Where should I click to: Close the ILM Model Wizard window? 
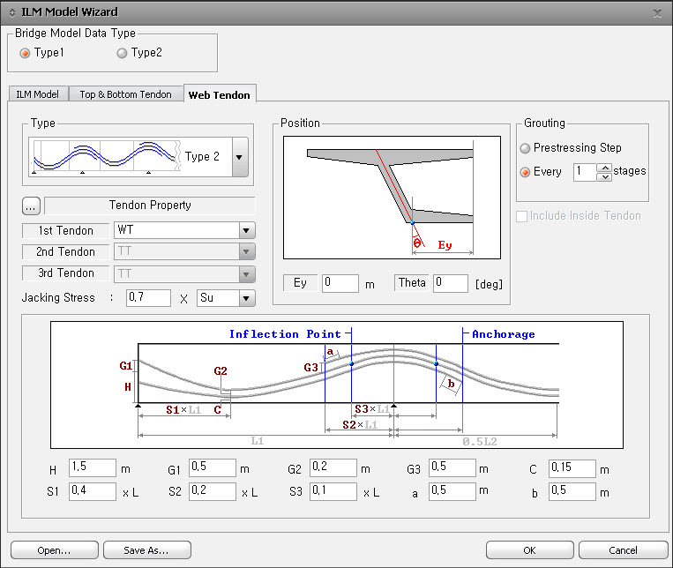(x=657, y=12)
